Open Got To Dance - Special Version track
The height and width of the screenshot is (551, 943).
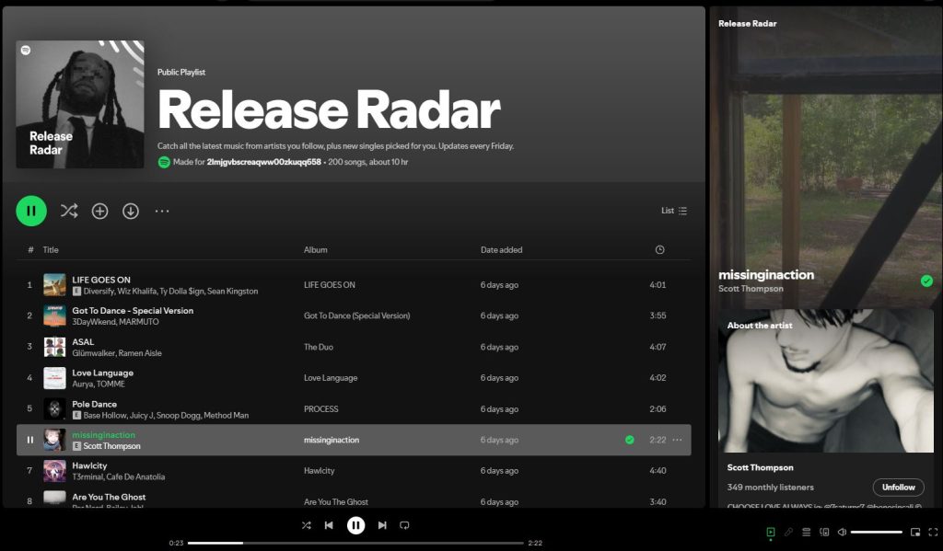[133, 311]
